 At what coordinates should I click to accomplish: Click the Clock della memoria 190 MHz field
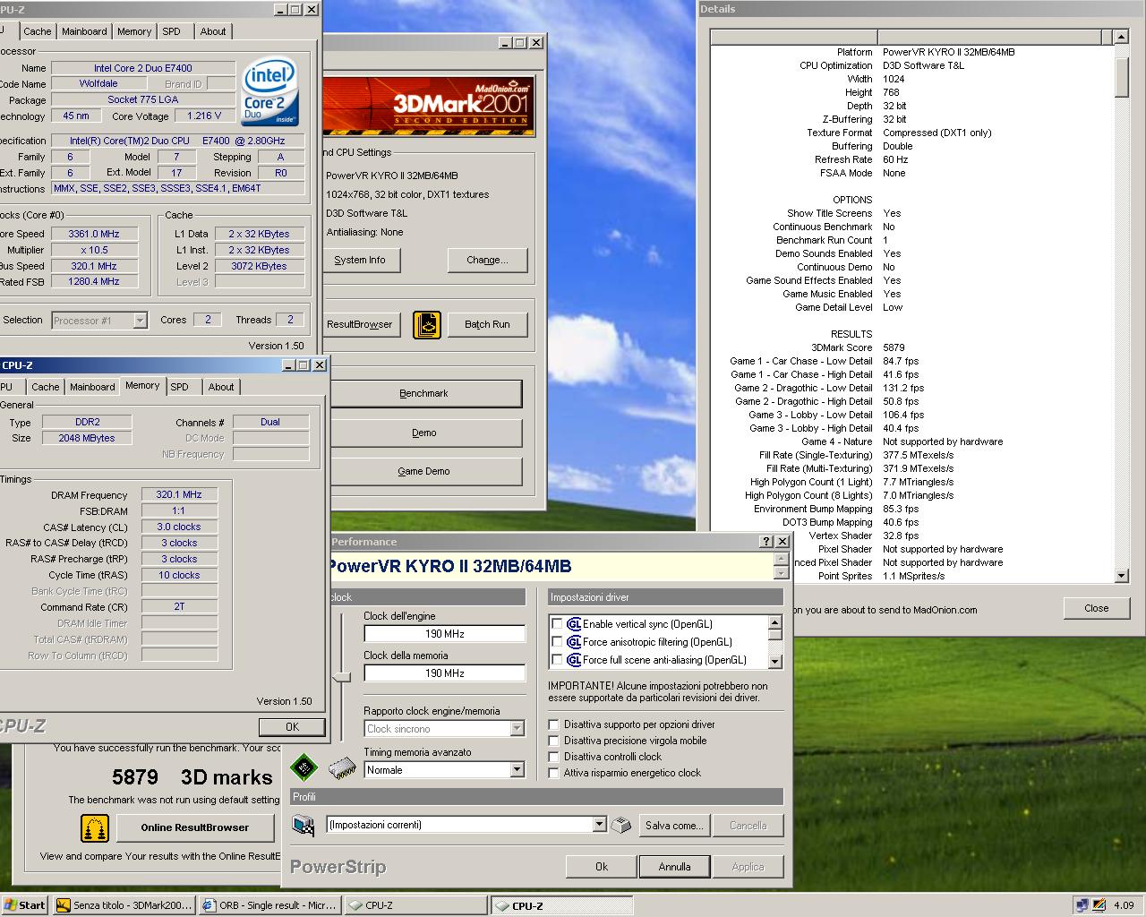pyautogui.click(x=444, y=673)
